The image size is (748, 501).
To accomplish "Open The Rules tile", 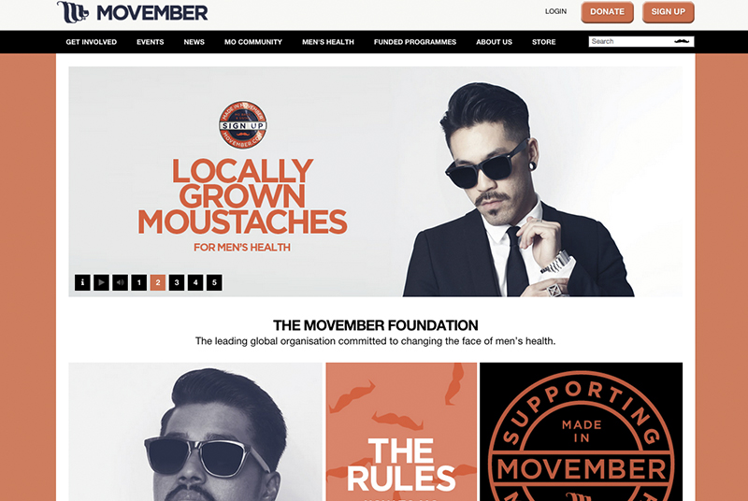I will (401, 432).
